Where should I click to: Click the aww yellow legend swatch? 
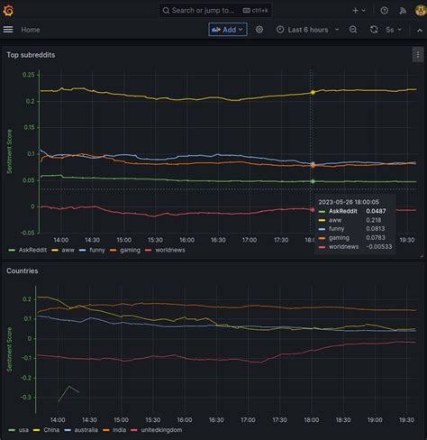coord(55,250)
